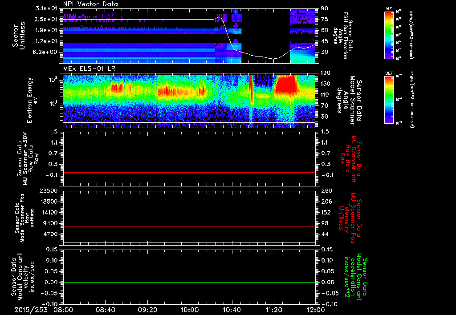This screenshot has height=315, width=456.
Task: Click the red 'MU Scanner Pos Telemetry' axis title
Action: (x=350, y=218)
